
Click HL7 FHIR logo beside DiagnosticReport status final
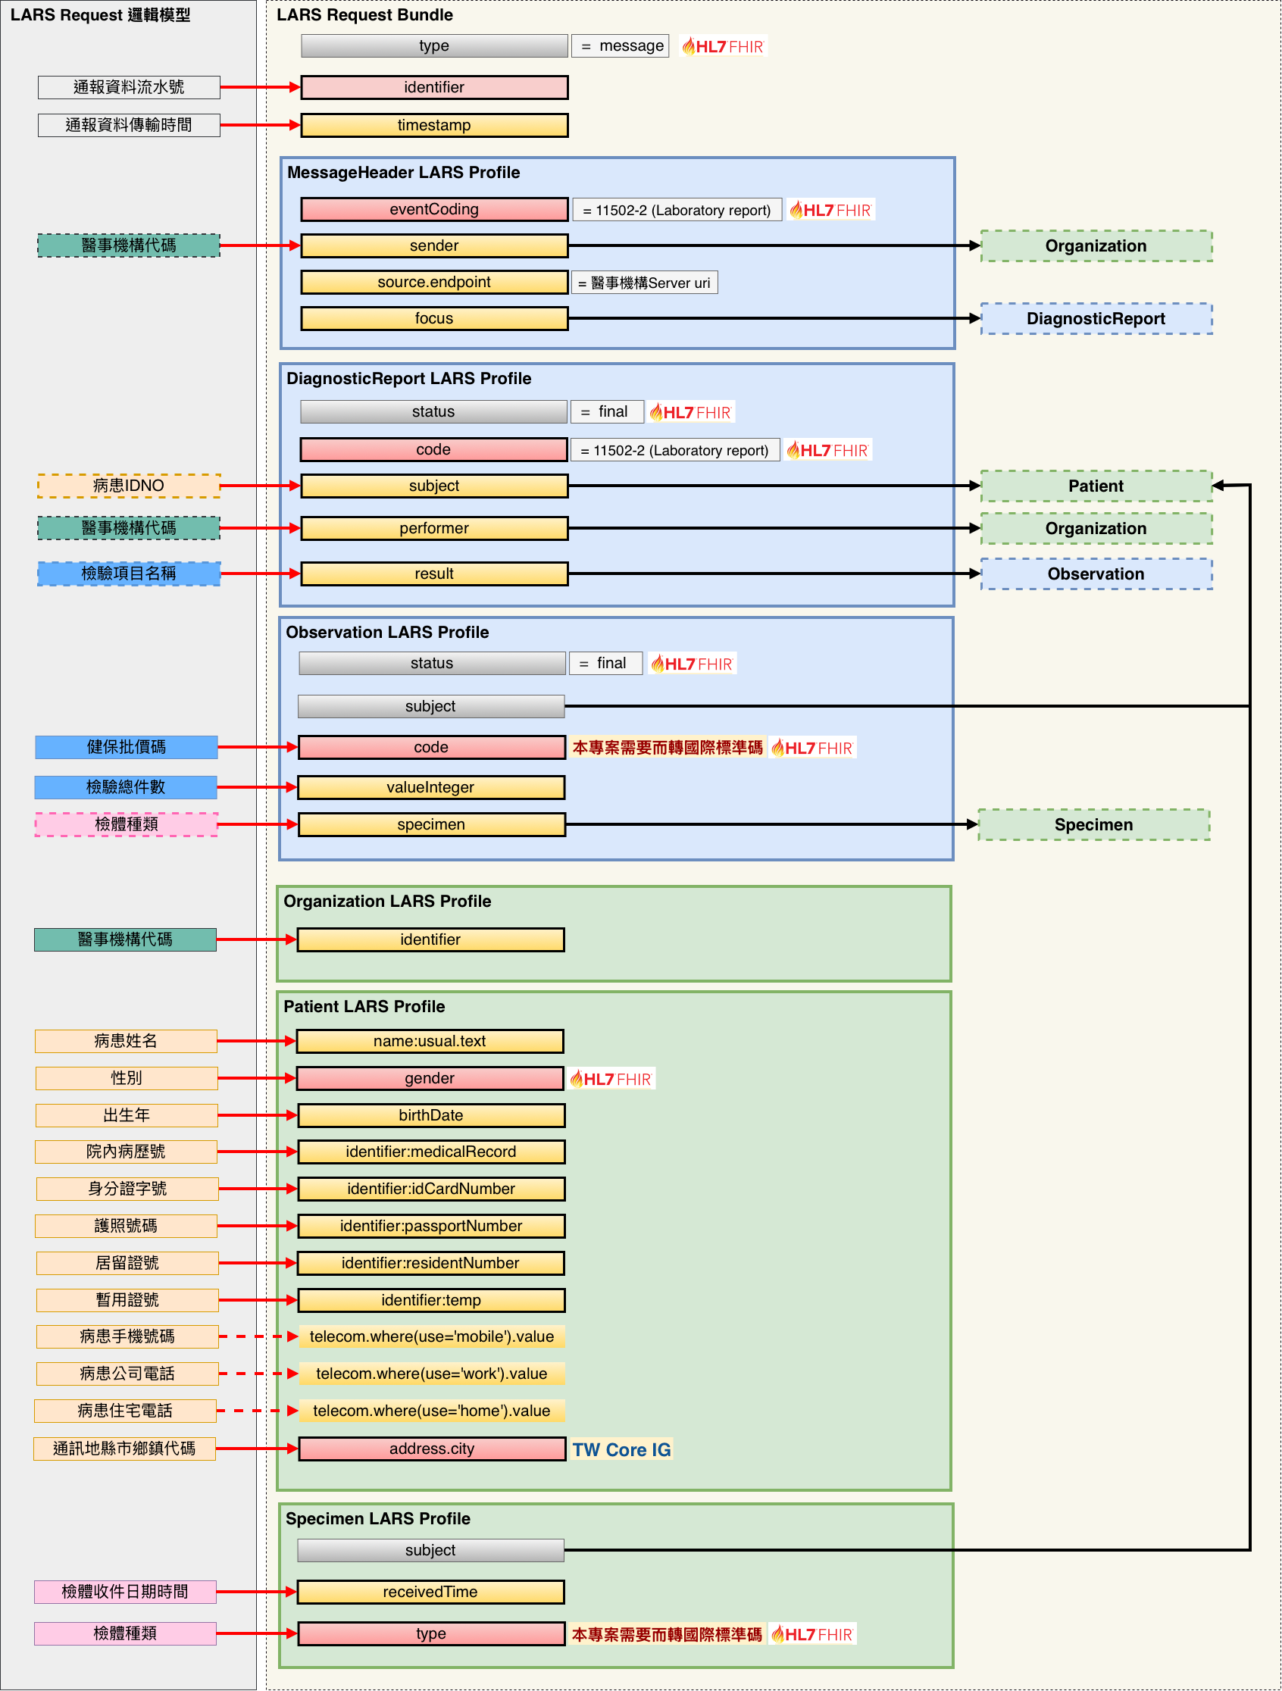(x=690, y=413)
